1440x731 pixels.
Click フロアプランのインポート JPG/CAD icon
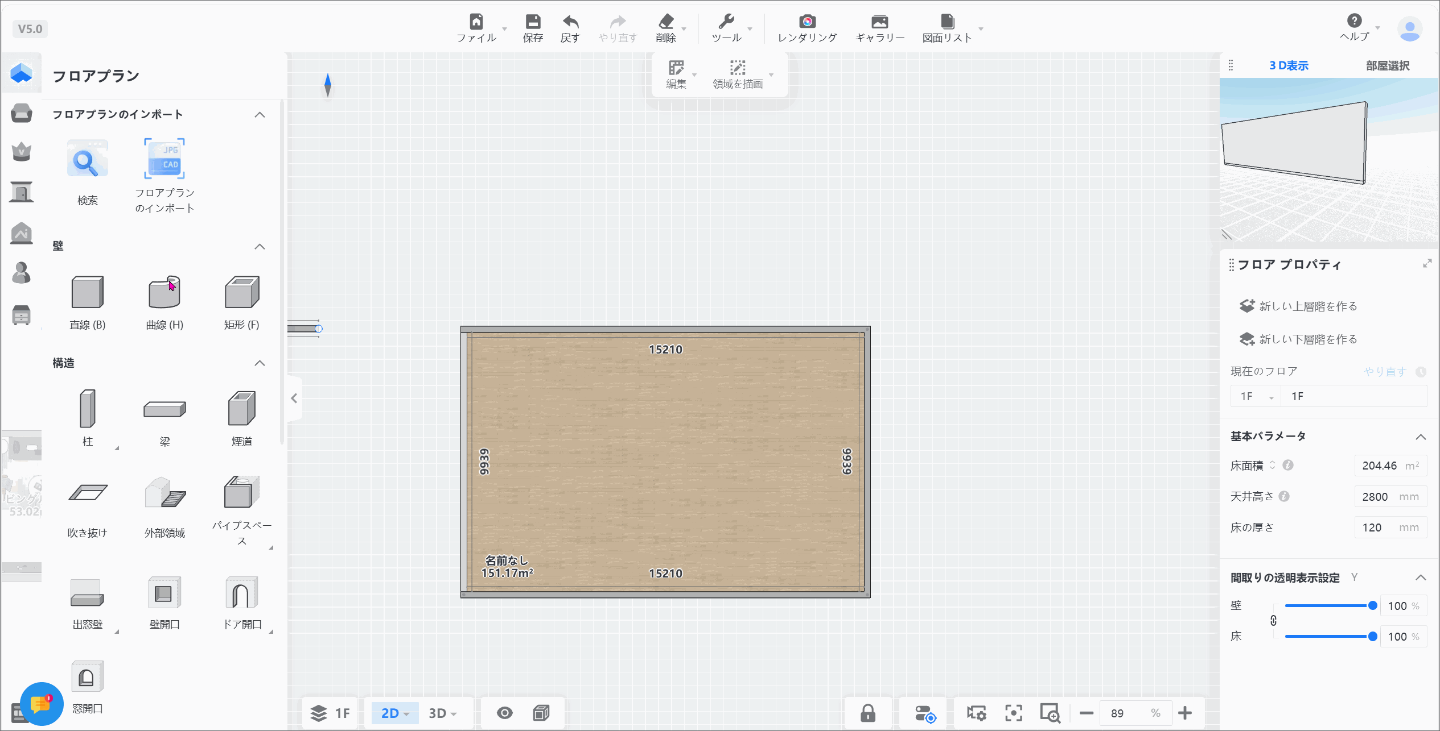coord(164,159)
